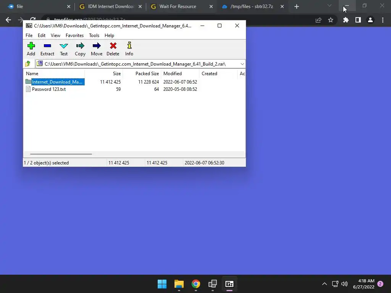391x293 pixels.
Task: Open the Chrome profile icon
Action: [370, 20]
